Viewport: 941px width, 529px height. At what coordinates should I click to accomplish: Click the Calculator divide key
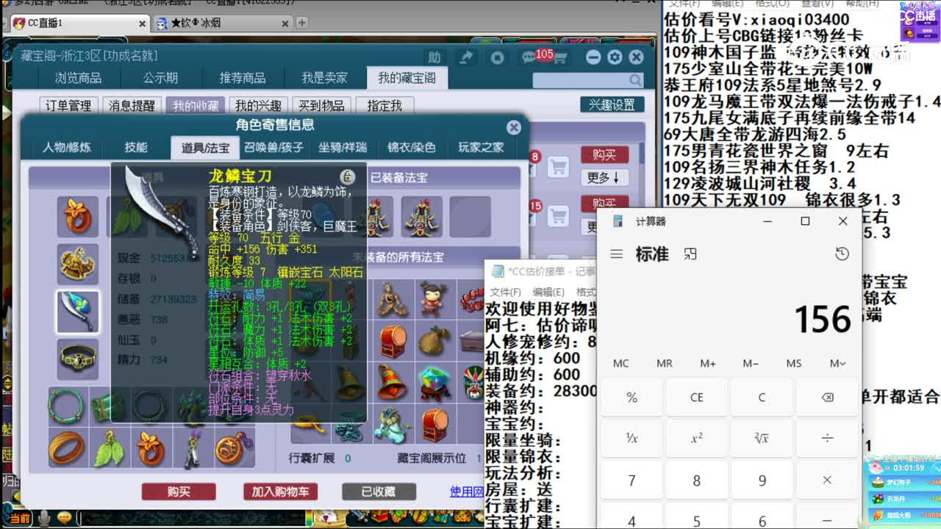pos(827,439)
